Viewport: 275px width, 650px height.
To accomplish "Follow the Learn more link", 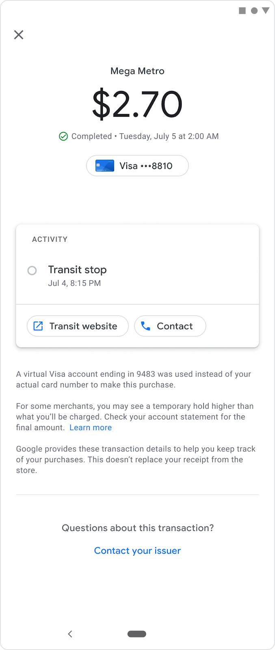I will [x=91, y=427].
